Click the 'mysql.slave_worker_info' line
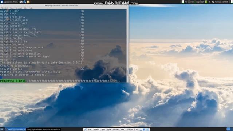Viewport: 233px width, 131px height. [18, 35]
